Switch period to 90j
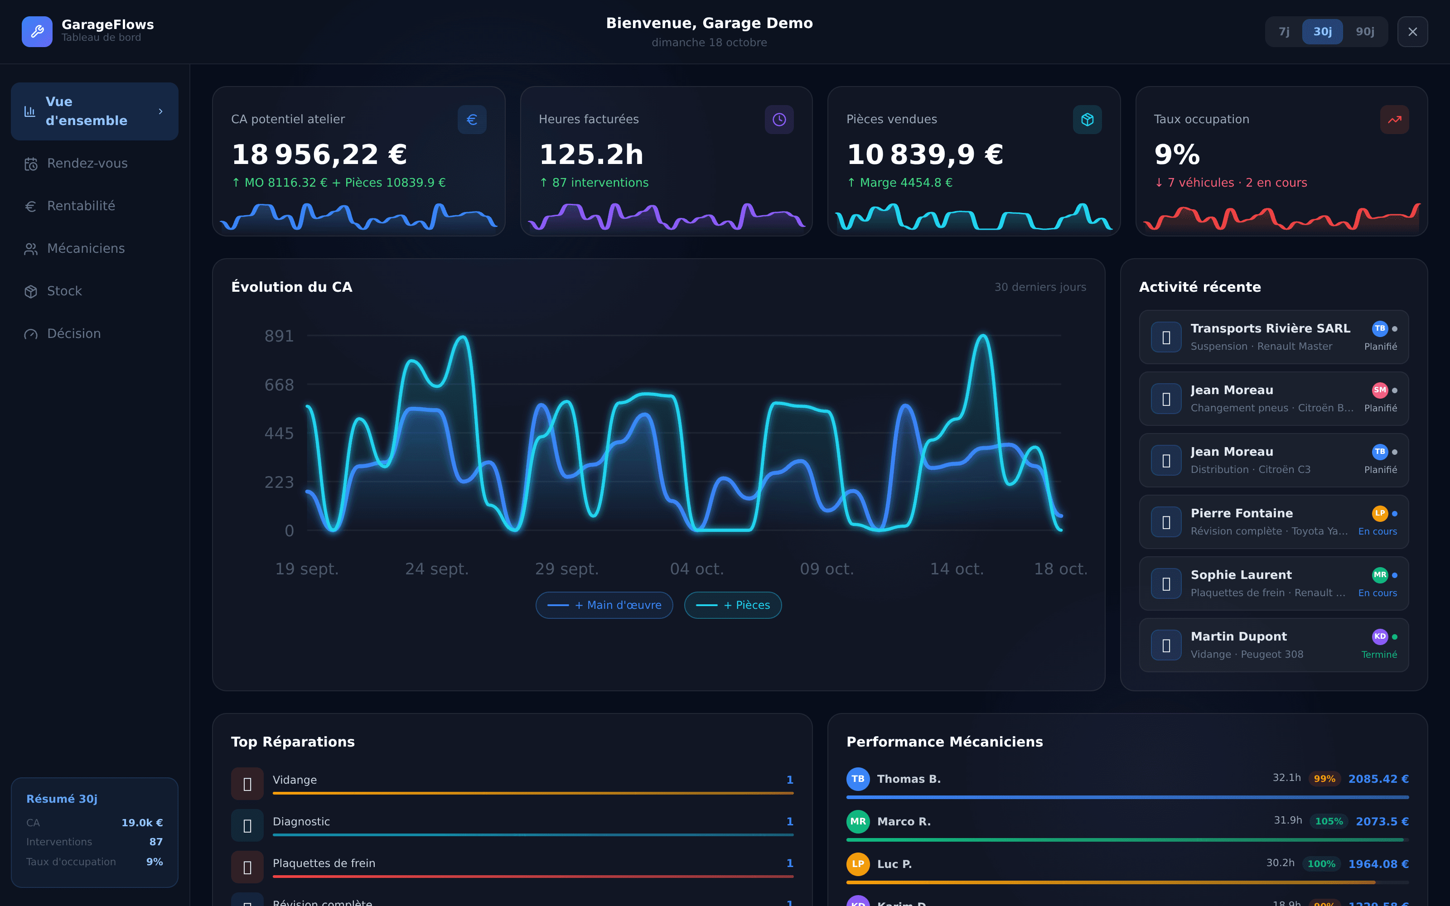Image resolution: width=1450 pixels, height=906 pixels. tap(1365, 32)
